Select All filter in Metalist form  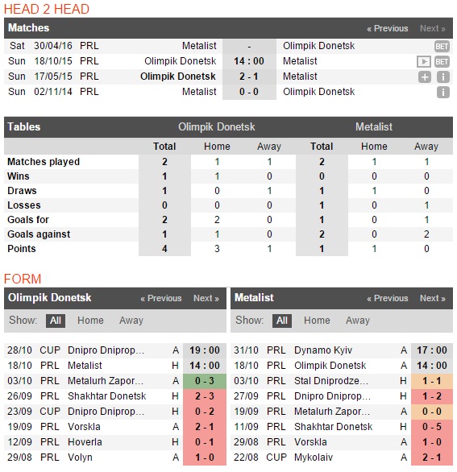click(x=281, y=321)
